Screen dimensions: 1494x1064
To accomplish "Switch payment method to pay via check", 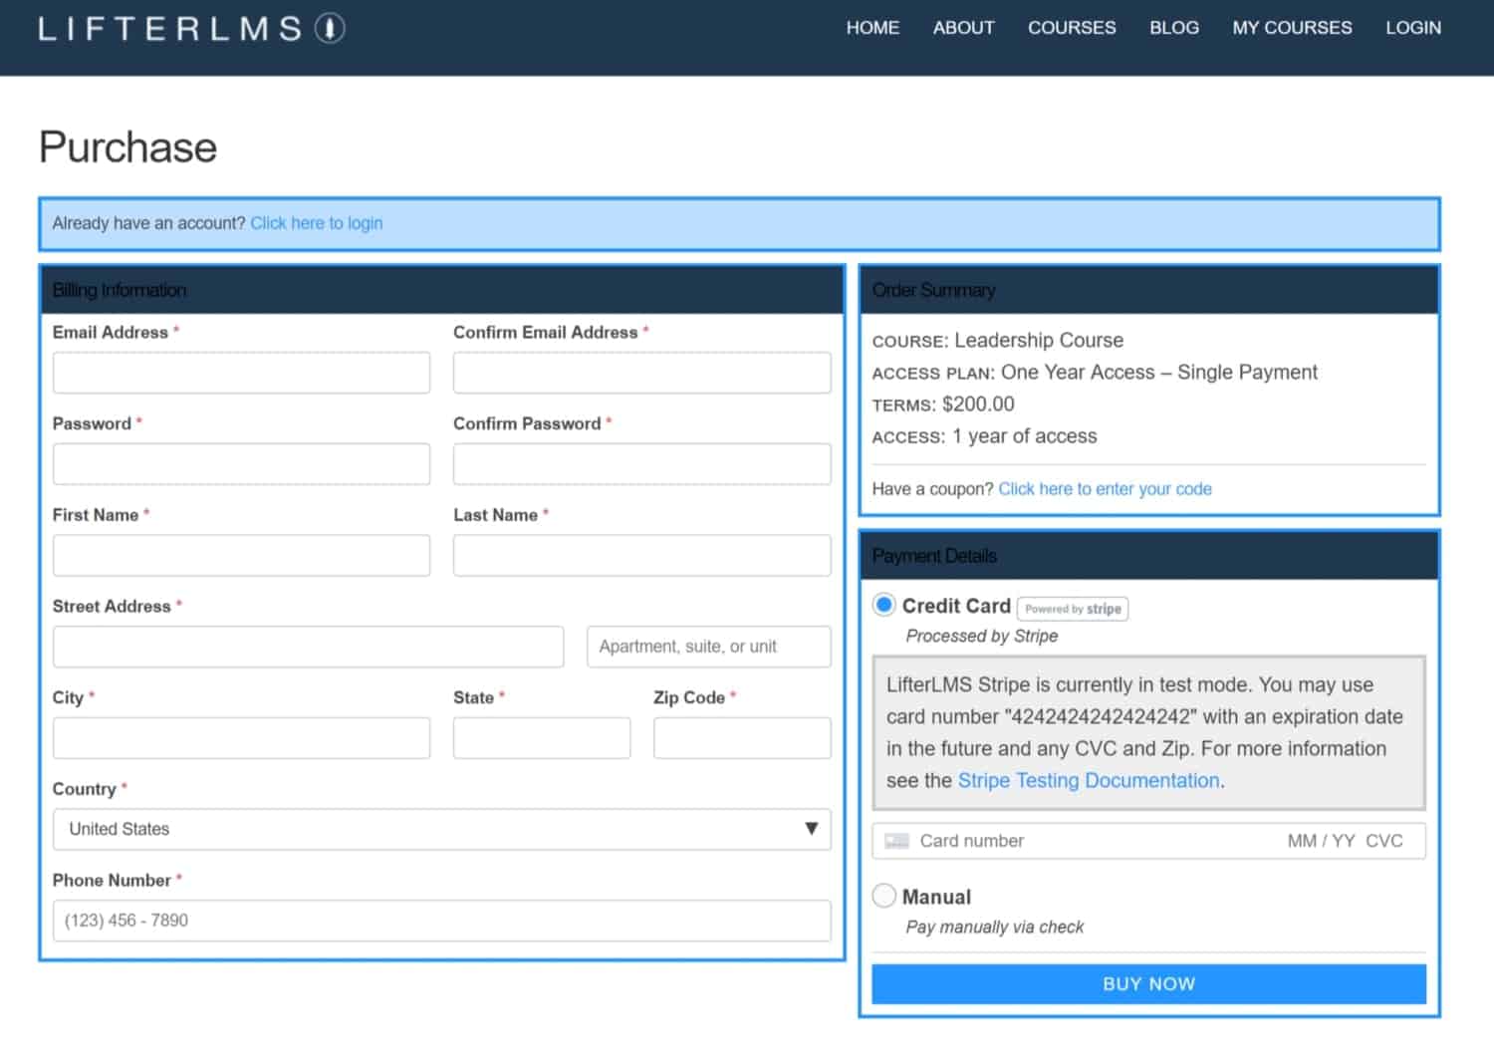I will tap(883, 896).
